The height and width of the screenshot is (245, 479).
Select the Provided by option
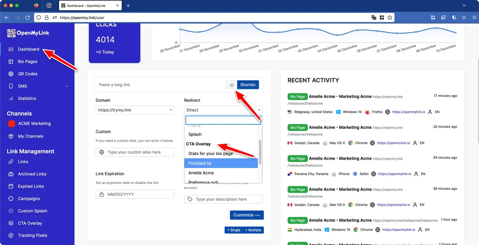[x=221, y=163]
